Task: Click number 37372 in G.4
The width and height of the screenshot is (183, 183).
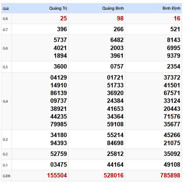Action: (x=172, y=77)
